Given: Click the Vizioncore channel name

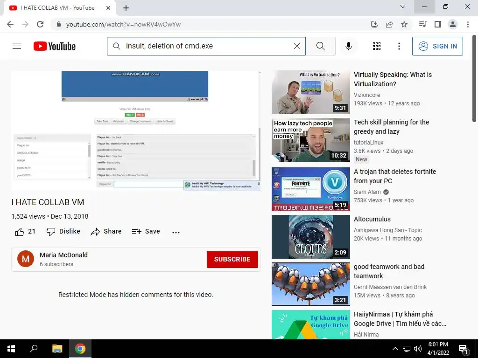Looking at the screenshot, I should click(367, 95).
